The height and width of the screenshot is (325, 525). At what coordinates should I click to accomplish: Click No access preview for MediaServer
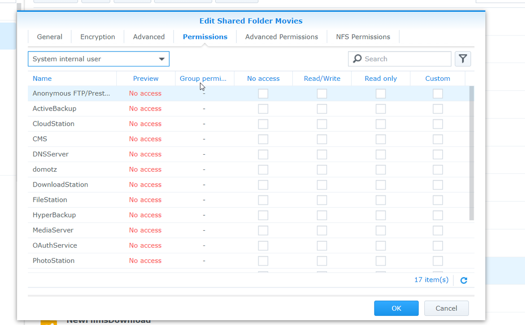tap(145, 231)
